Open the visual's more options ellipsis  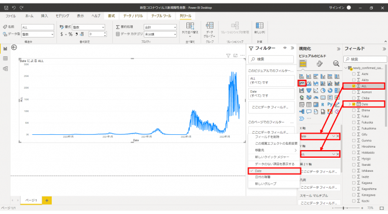point(242,56)
